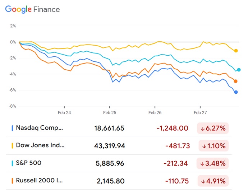Viewport: 248px width, 191px height.
Task: Open the Nasdaq Composite index row
Action: 40,128
